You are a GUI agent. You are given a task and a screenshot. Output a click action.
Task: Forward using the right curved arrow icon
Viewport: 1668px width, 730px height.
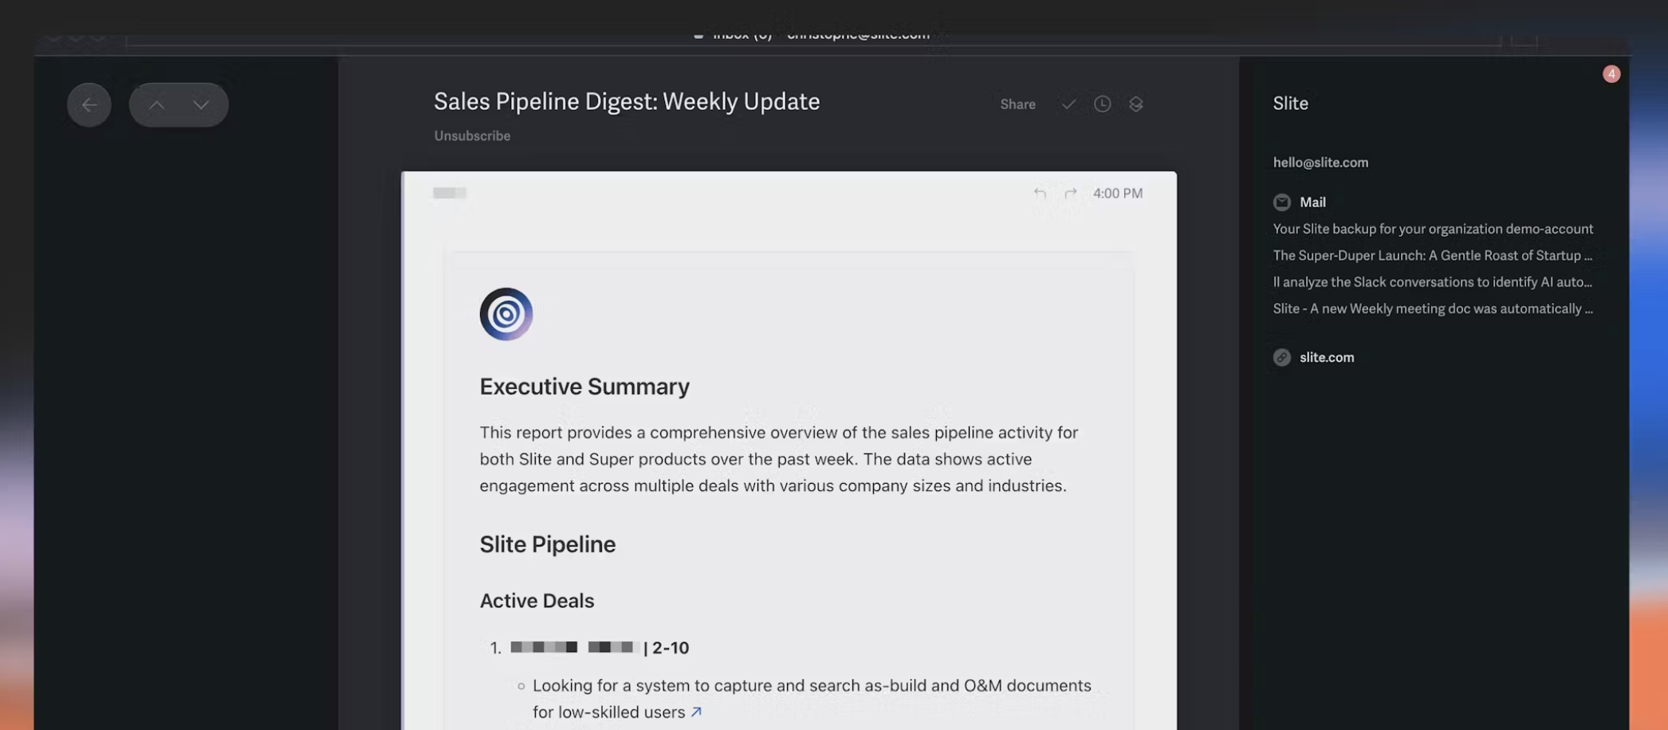point(1070,193)
